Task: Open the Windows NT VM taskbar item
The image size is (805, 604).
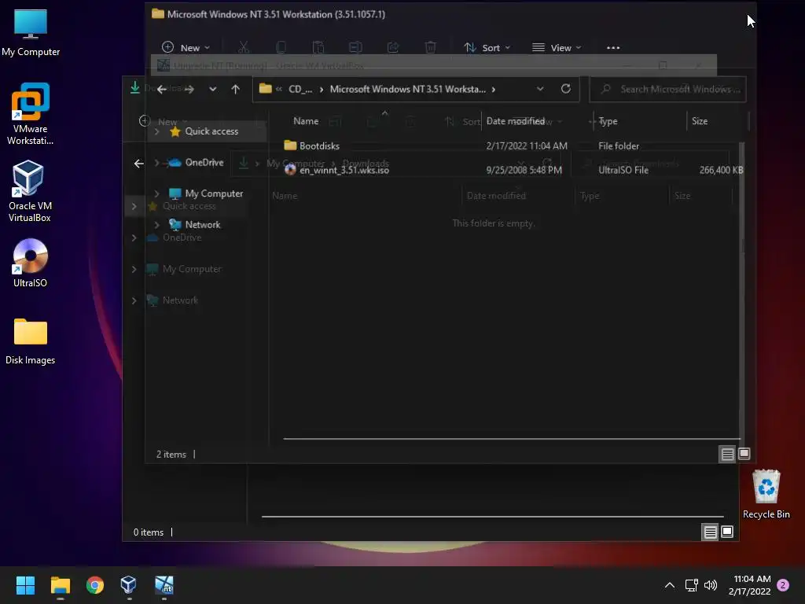Action: click(164, 585)
